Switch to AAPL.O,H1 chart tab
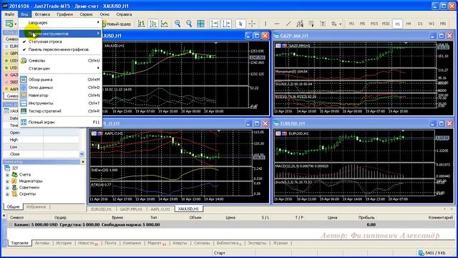 point(160,209)
